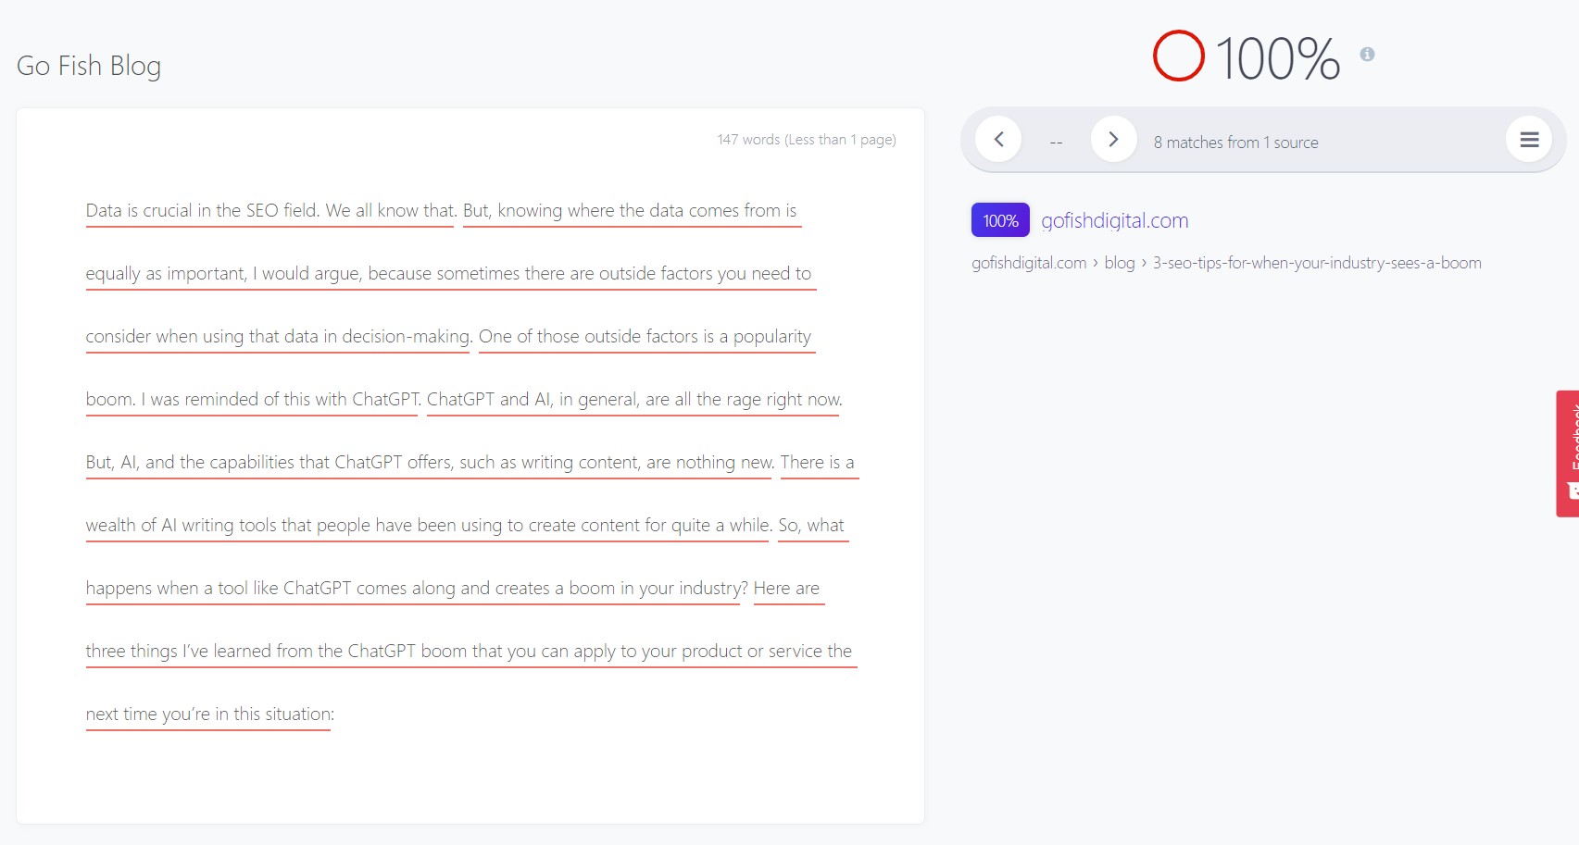
Task: Select matched sentence 'Data is crucial in the SEO field.'
Action: tap(203, 211)
